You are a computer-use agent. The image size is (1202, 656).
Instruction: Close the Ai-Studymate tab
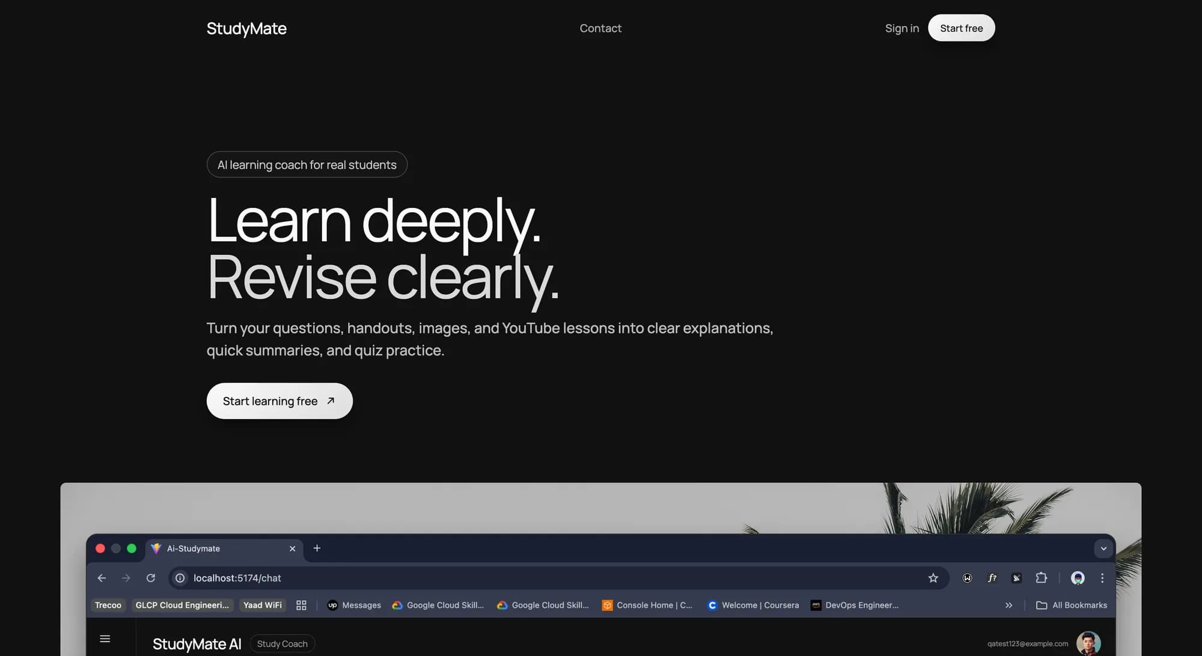[x=292, y=548]
